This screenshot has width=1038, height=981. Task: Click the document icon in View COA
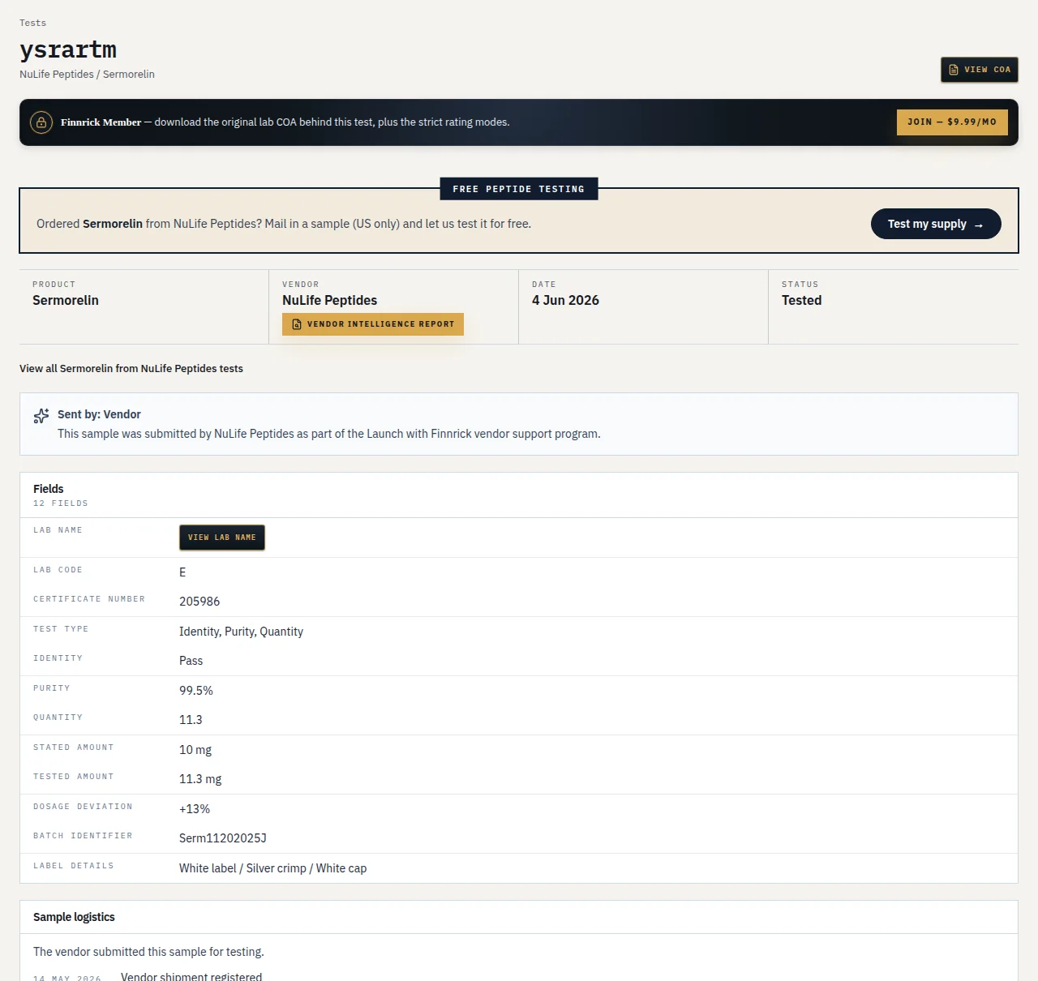click(954, 70)
